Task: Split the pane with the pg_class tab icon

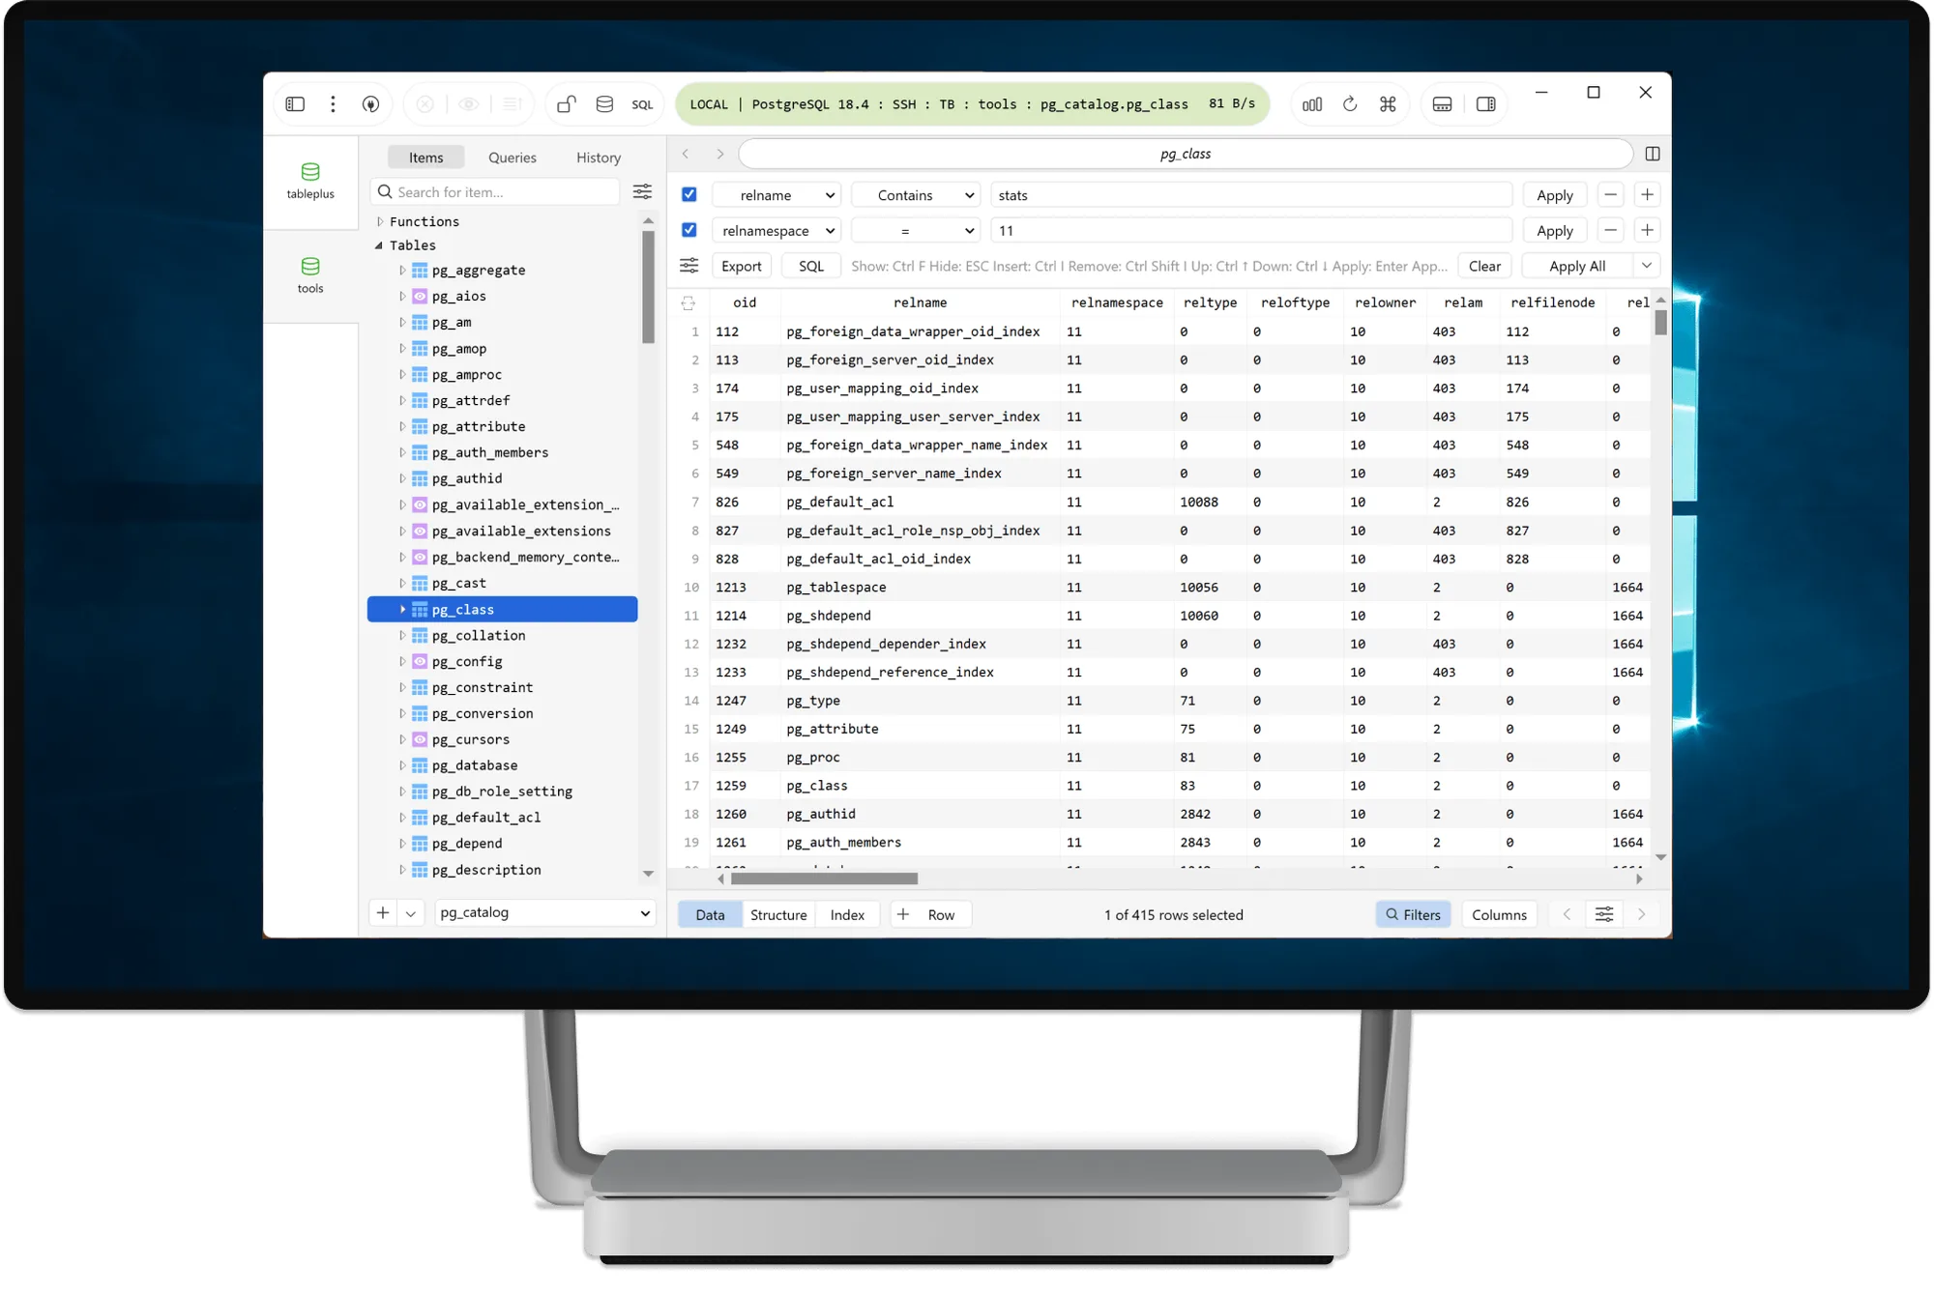Action: pyautogui.click(x=1653, y=154)
